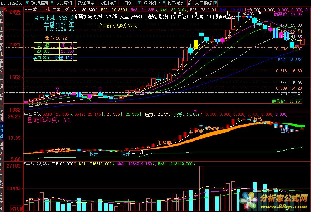Select the Level2默认 toolbar item
The height and width of the screenshot is (212, 311).
tap(11, 3)
